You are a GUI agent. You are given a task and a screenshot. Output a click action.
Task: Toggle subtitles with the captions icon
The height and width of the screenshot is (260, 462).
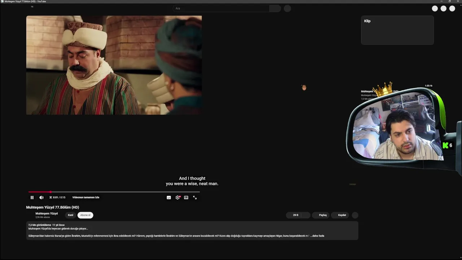(169, 198)
